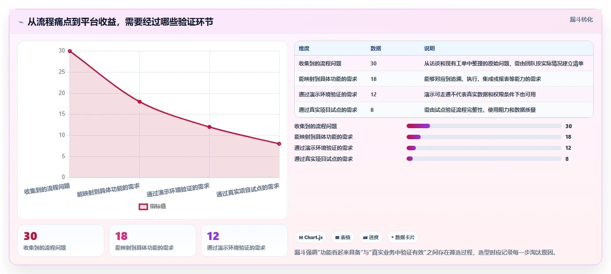Click x-axis label 能映射到具体功能的需求
Image resolution: width=611 pixels, height=274 pixels.
click(x=108, y=190)
